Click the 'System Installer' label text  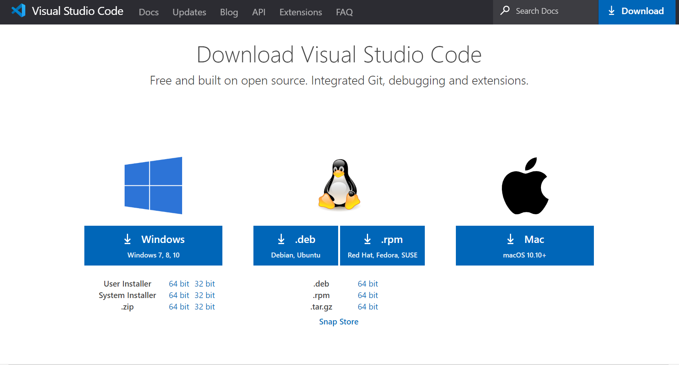(x=127, y=295)
